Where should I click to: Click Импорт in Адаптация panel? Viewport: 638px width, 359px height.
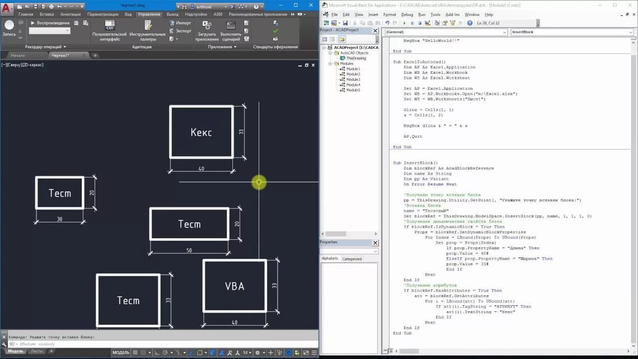pos(180,23)
